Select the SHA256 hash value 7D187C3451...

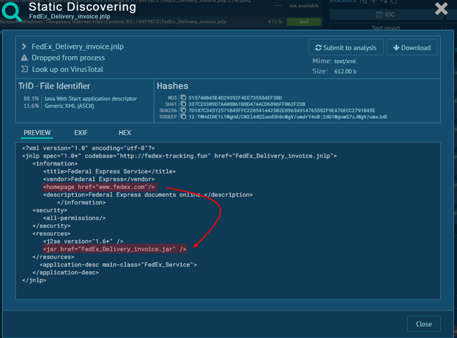coord(281,110)
